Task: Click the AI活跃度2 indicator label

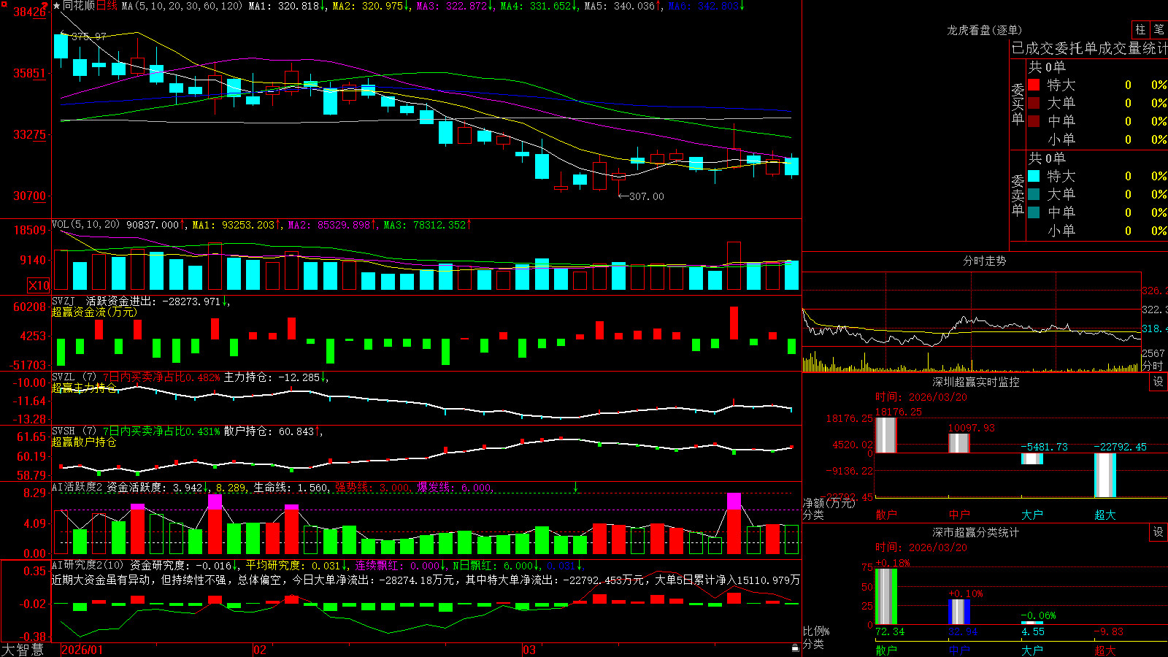Action: tap(77, 487)
